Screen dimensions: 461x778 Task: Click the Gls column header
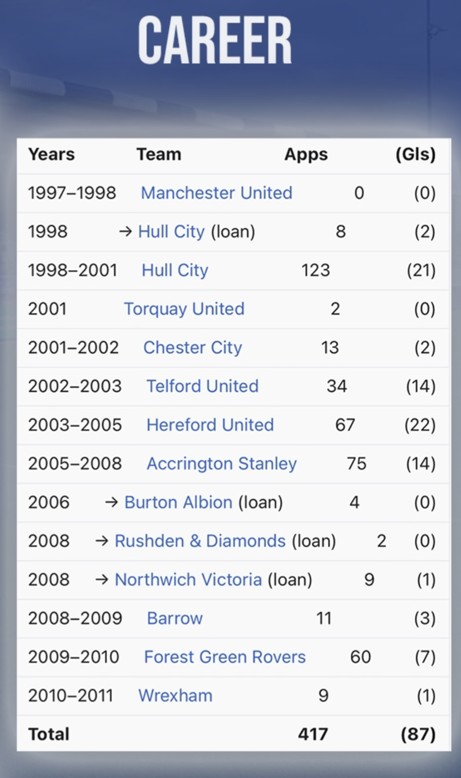point(416,154)
